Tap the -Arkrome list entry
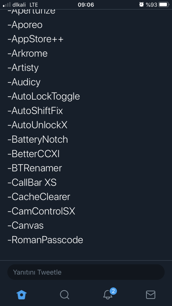 (28, 53)
